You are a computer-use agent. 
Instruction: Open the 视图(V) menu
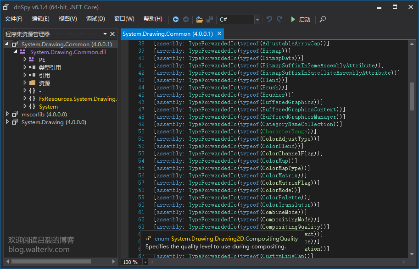pos(67,19)
